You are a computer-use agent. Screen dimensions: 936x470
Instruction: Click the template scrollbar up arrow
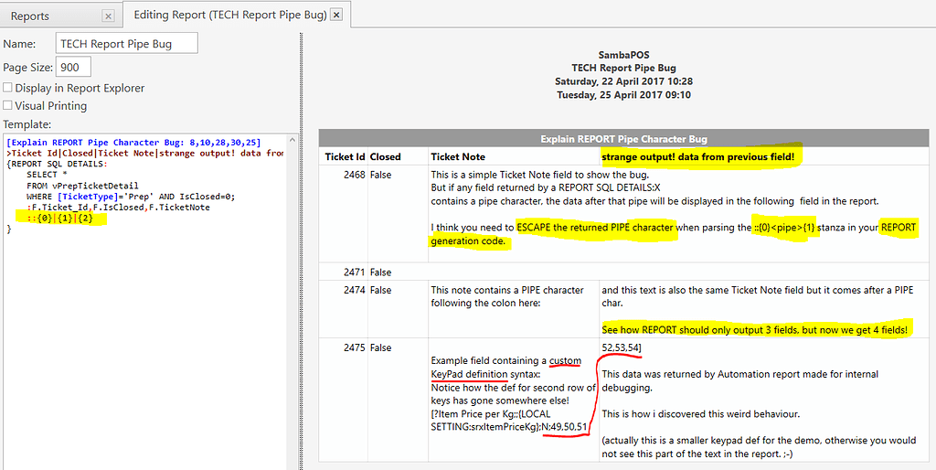coord(292,140)
